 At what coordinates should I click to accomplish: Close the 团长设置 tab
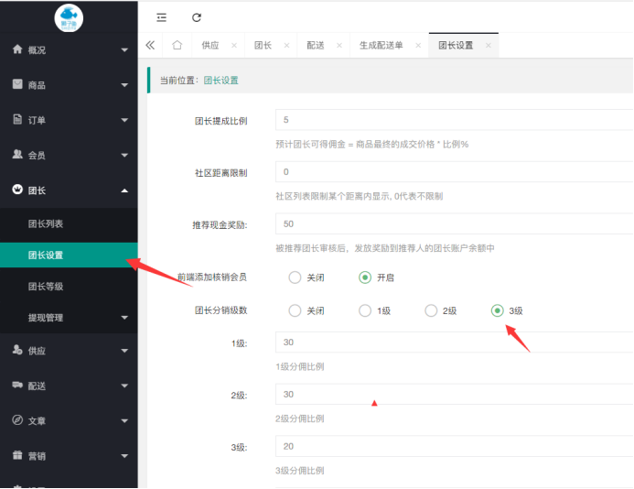pos(489,45)
